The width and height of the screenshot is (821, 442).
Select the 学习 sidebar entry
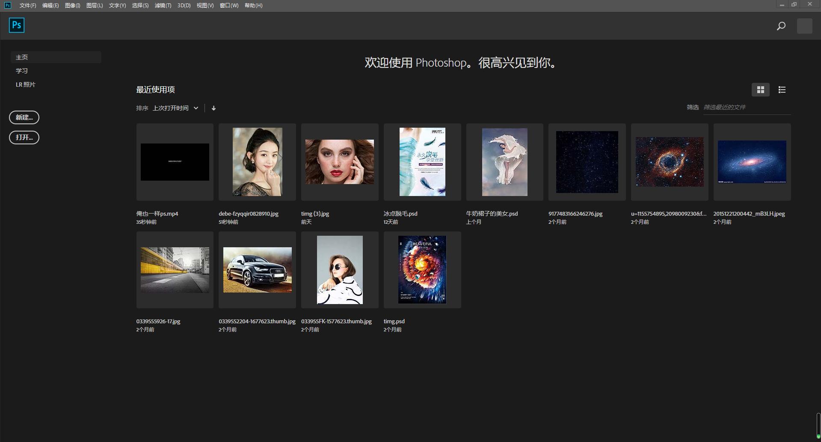coord(22,70)
